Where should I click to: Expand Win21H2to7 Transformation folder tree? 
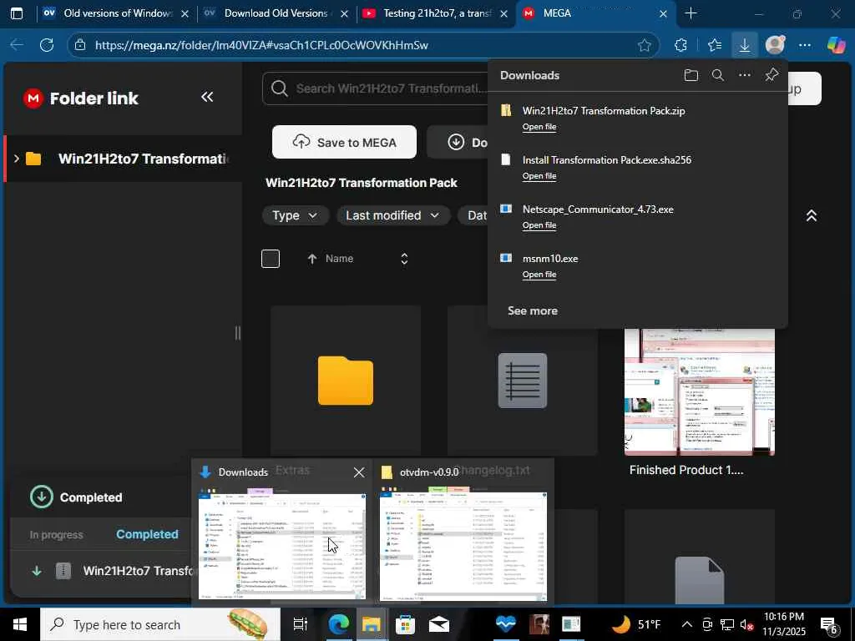click(17, 159)
